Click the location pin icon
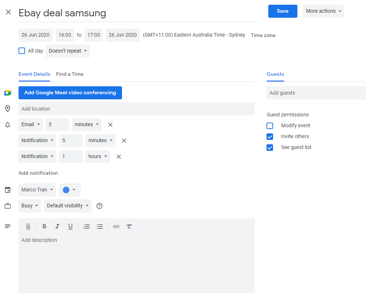 click(8, 109)
